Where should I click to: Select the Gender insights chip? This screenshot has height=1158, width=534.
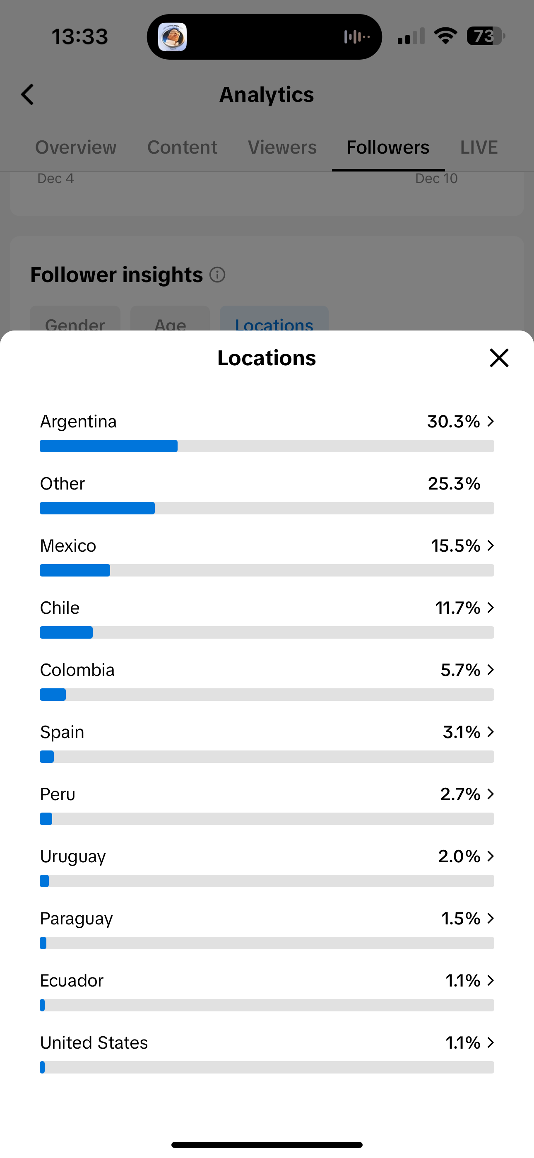[75, 319]
